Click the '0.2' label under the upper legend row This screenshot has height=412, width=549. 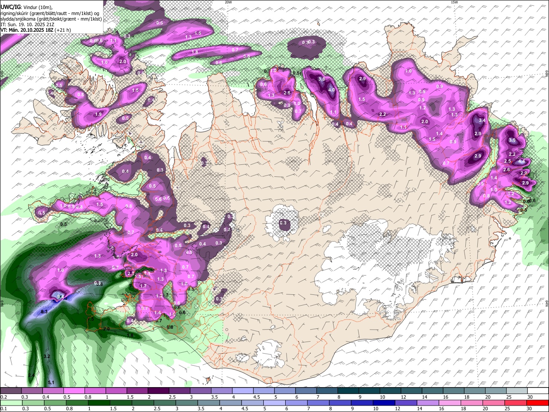pos(3,397)
